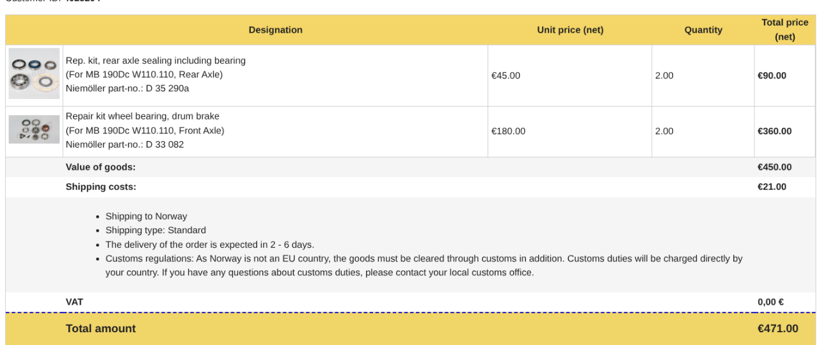
Task: Select the Value of goods label
Action: point(100,167)
